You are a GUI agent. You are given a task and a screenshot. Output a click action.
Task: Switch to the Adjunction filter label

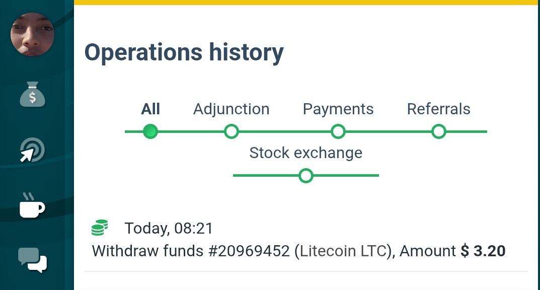(x=231, y=109)
